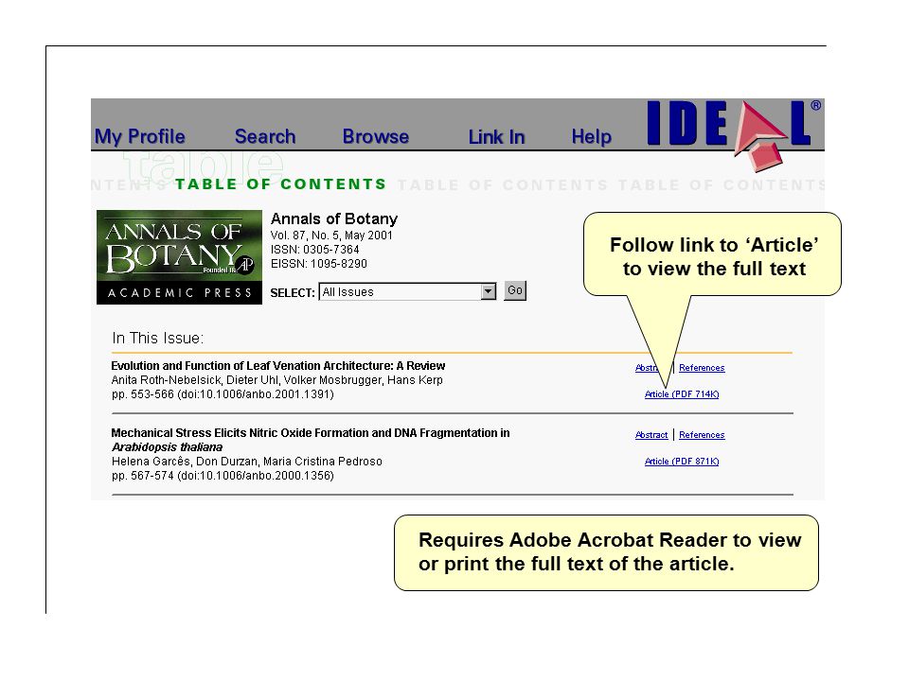Open Article (PDF 714K) link
909x681 pixels.
pyautogui.click(x=682, y=394)
